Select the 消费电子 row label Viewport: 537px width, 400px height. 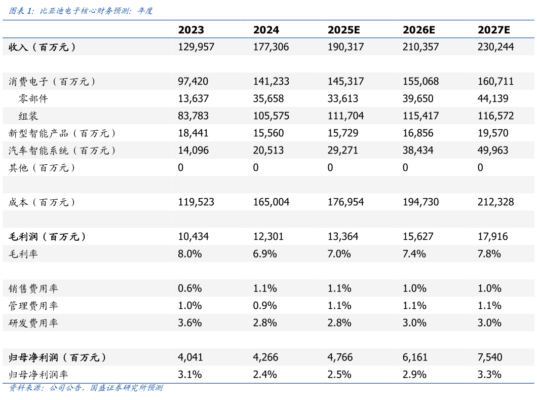coord(52,82)
